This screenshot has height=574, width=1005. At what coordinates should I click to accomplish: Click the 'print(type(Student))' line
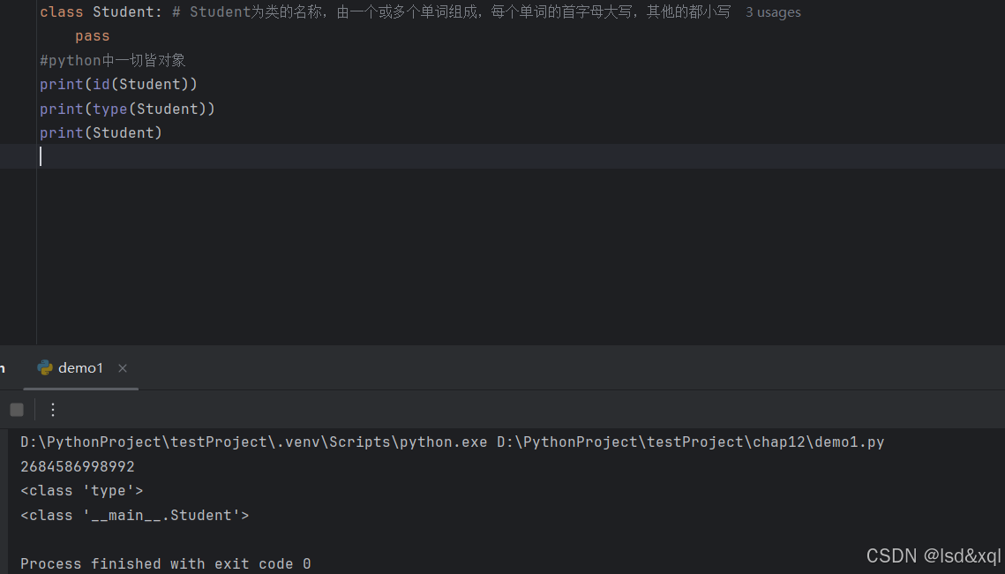point(128,109)
